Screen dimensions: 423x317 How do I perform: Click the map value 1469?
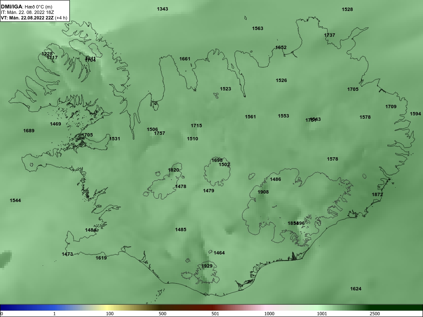click(55, 124)
